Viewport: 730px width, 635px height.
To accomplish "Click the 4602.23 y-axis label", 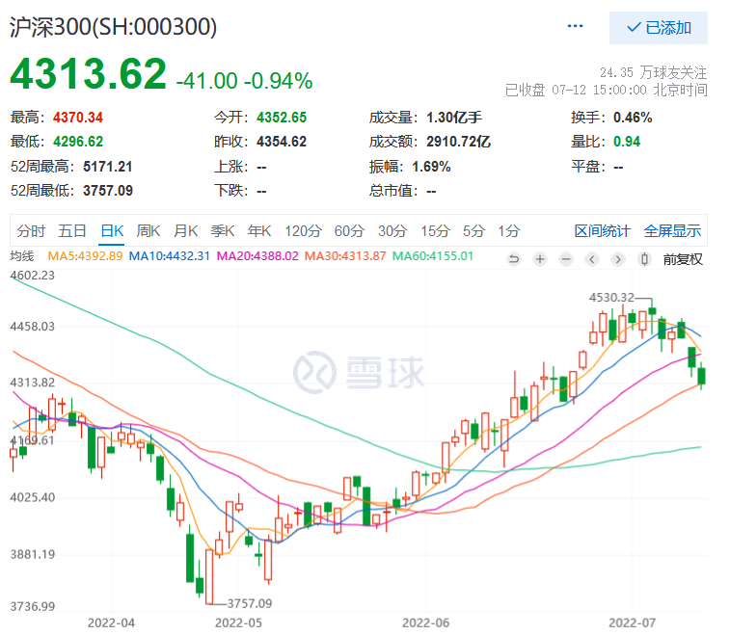I will pyautogui.click(x=33, y=276).
